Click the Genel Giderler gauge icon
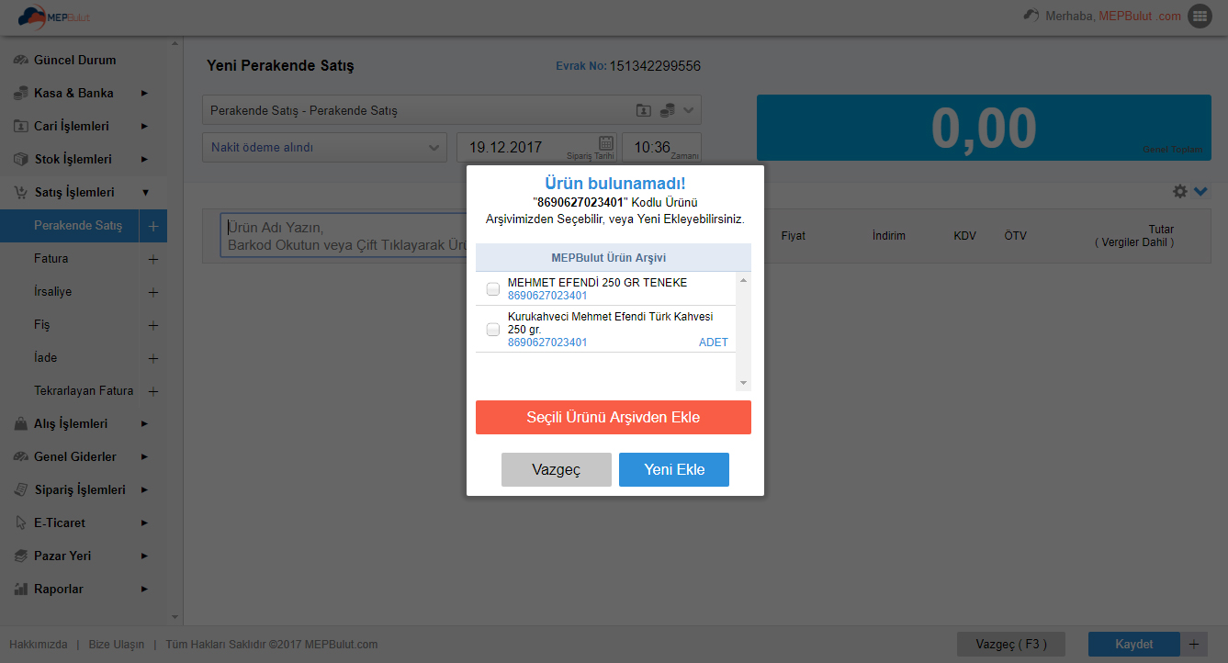Screen dimensions: 1228x663 point(20,456)
